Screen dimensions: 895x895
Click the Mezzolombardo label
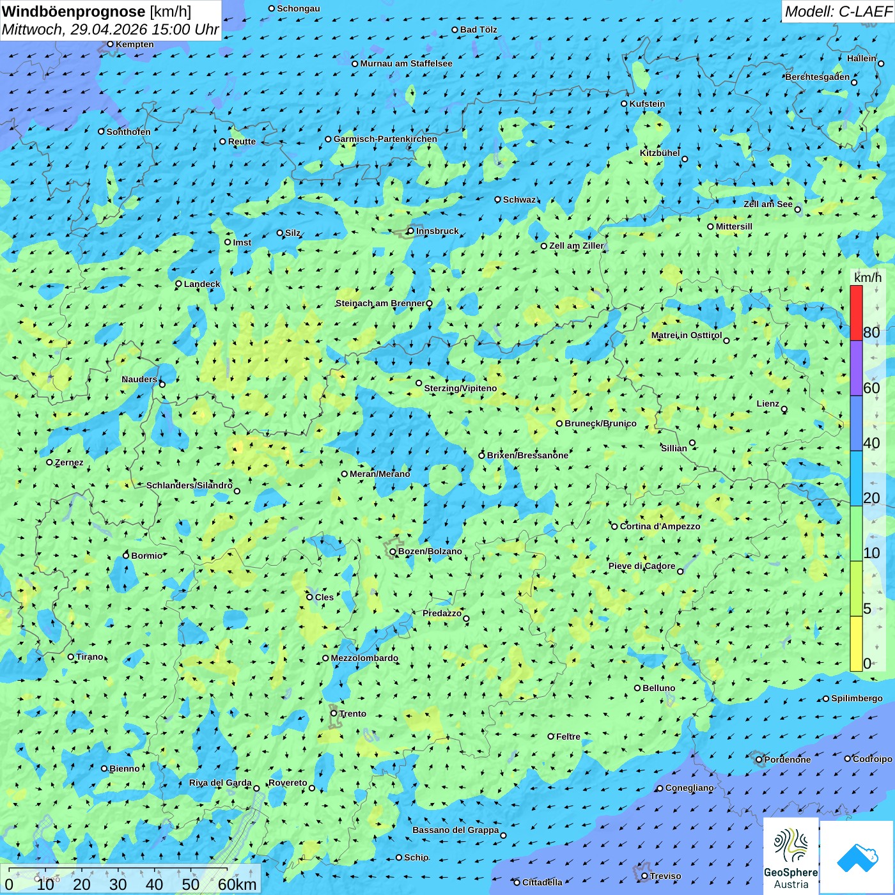pyautogui.click(x=364, y=658)
